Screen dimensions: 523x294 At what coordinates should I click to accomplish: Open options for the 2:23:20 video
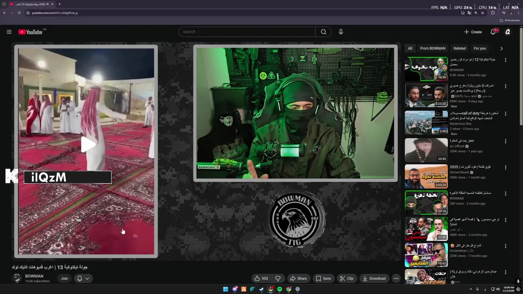[x=505, y=87]
